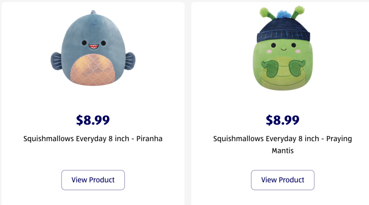369x205 pixels.
Task: Click View Product under the Piranha Squishmallow
Action: pyautogui.click(x=93, y=180)
